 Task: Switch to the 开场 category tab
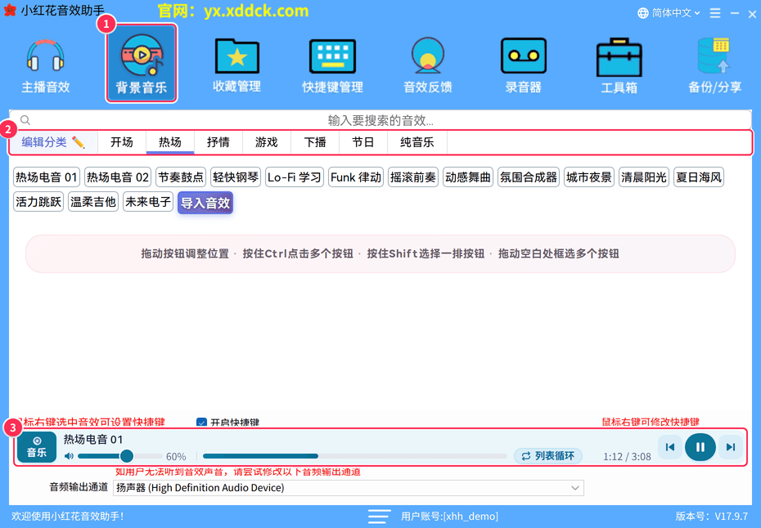pos(122,142)
